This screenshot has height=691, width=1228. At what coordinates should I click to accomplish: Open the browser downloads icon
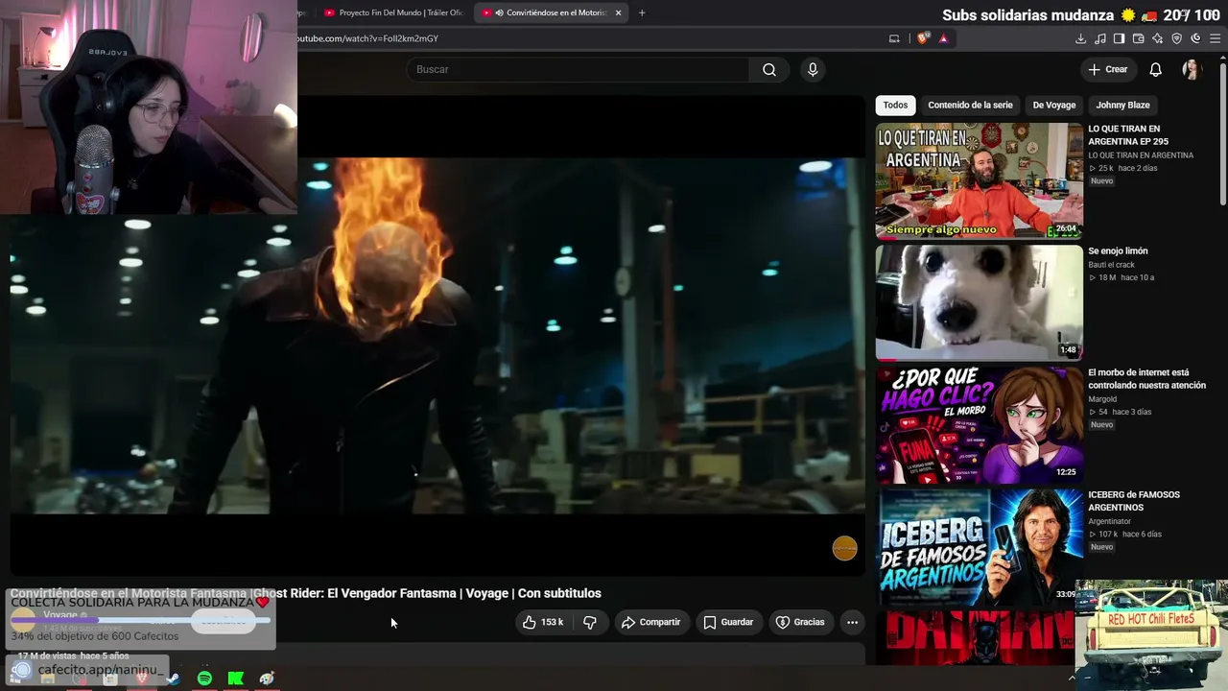(1080, 38)
